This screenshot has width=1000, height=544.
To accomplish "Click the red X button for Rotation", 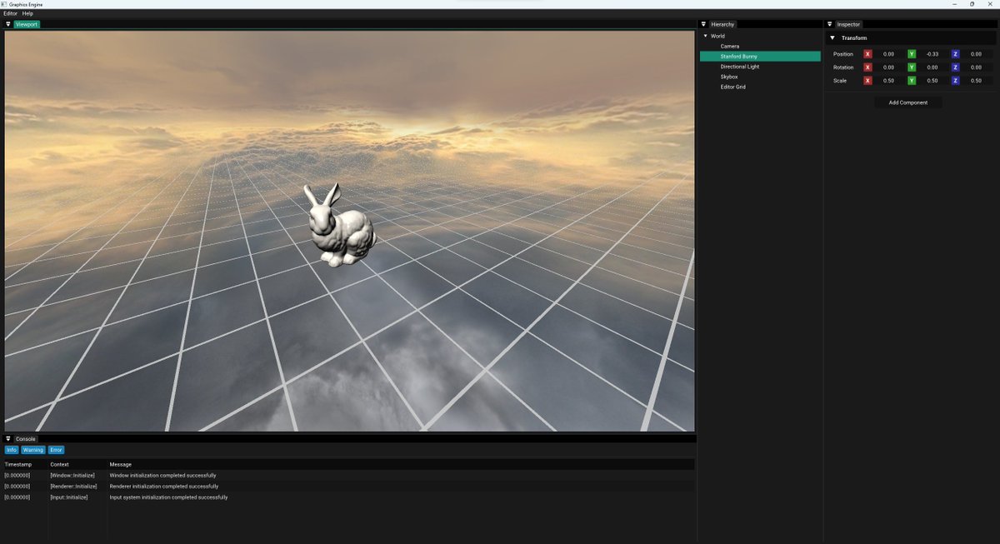I will [x=867, y=67].
